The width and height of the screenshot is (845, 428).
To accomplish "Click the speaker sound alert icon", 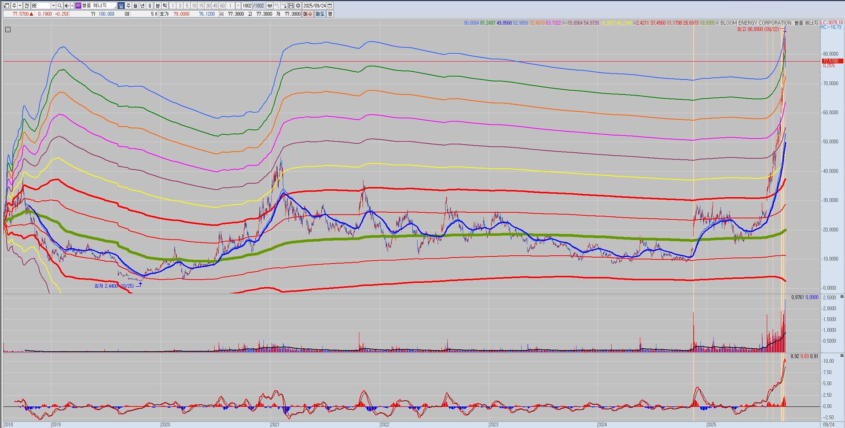I will [66, 6].
